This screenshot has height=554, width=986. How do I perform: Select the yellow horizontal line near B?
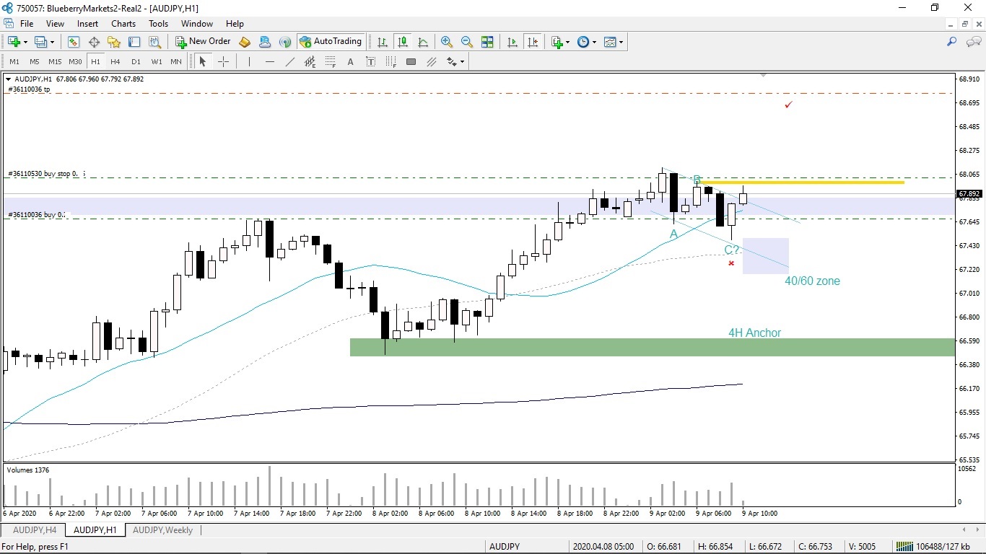(x=800, y=182)
